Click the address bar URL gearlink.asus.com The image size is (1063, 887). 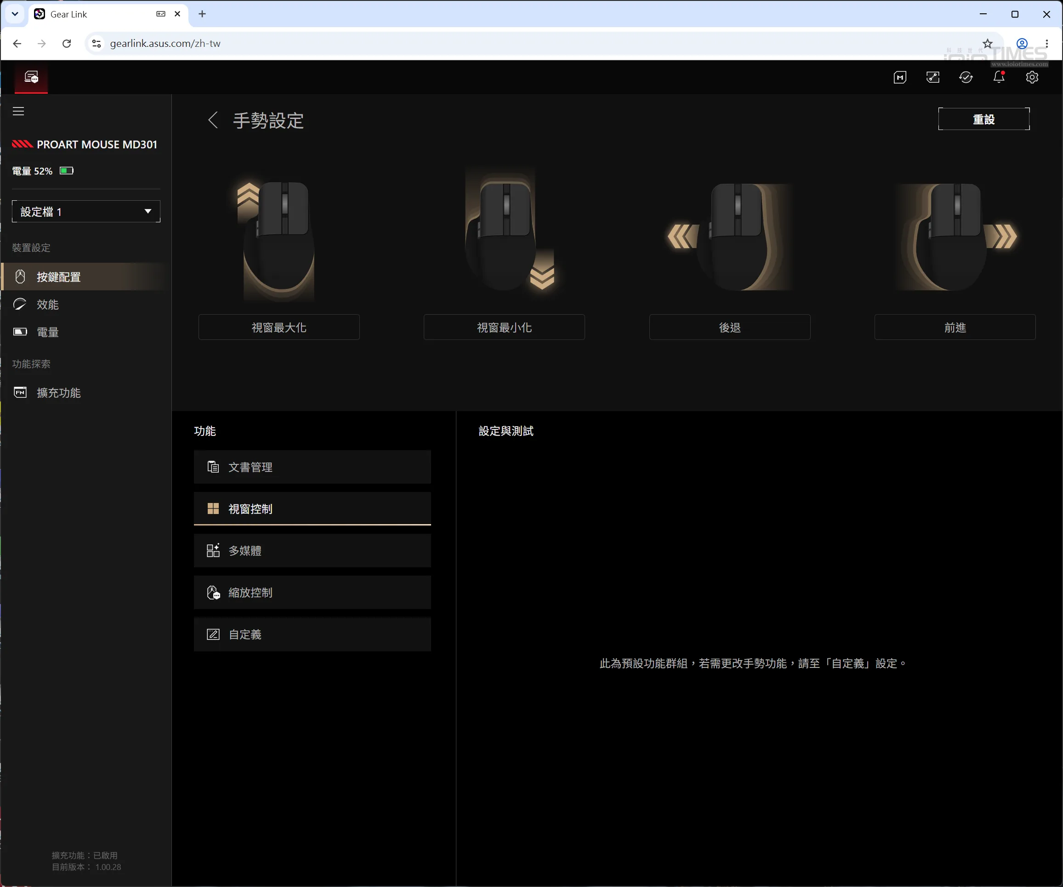click(165, 44)
